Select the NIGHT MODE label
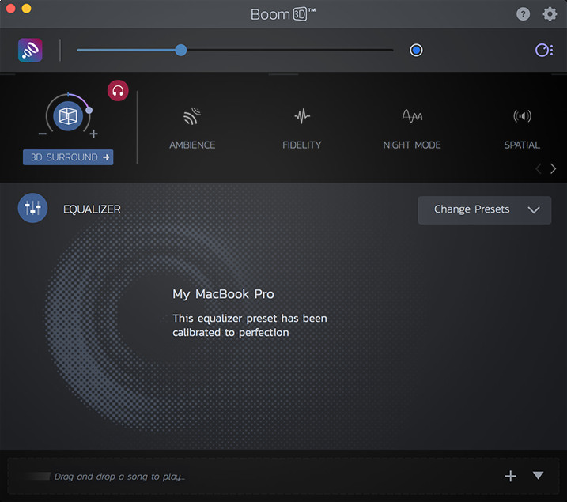The width and height of the screenshot is (567, 502). [412, 145]
